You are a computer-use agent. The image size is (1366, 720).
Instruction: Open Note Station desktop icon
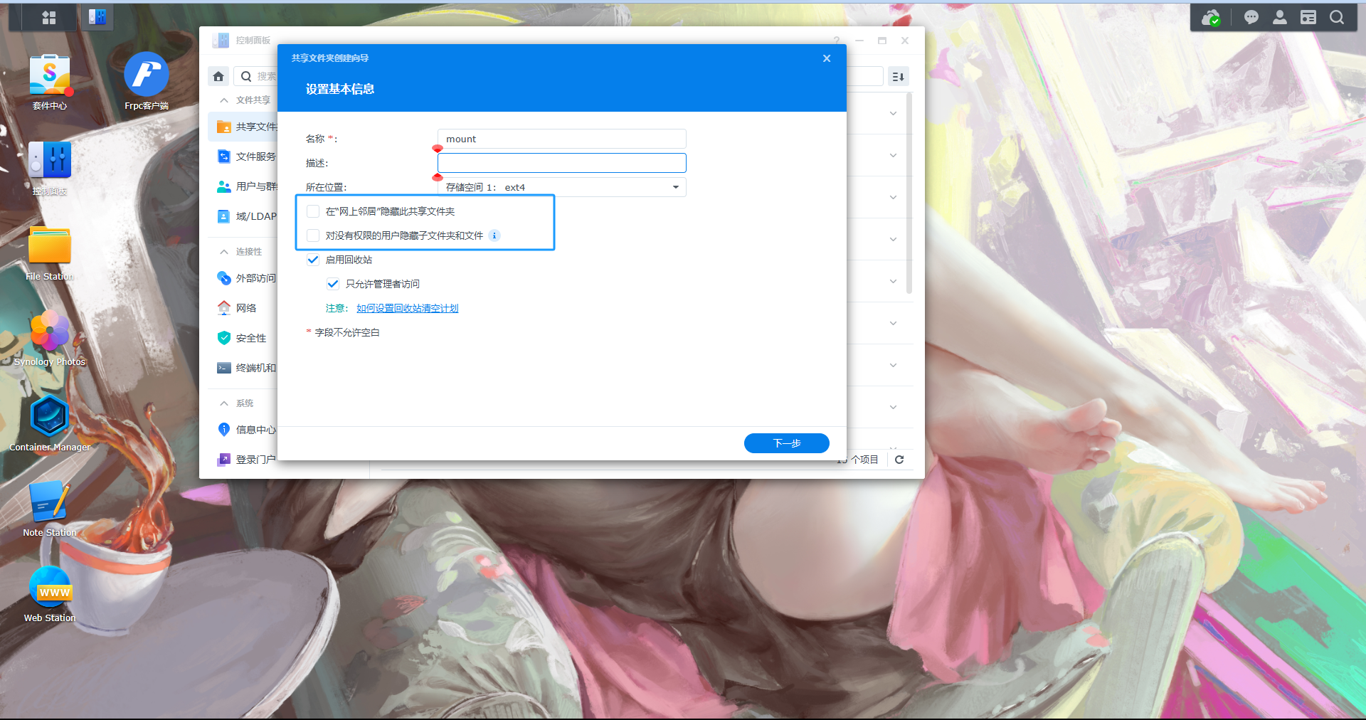pyautogui.click(x=50, y=502)
